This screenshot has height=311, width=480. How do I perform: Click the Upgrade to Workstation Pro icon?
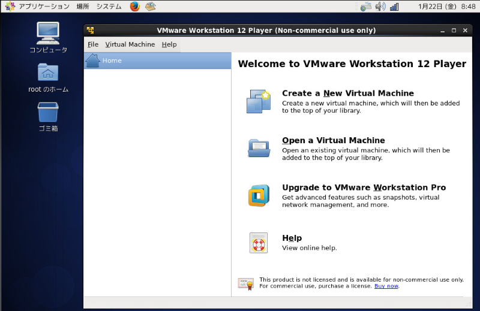pos(259,195)
